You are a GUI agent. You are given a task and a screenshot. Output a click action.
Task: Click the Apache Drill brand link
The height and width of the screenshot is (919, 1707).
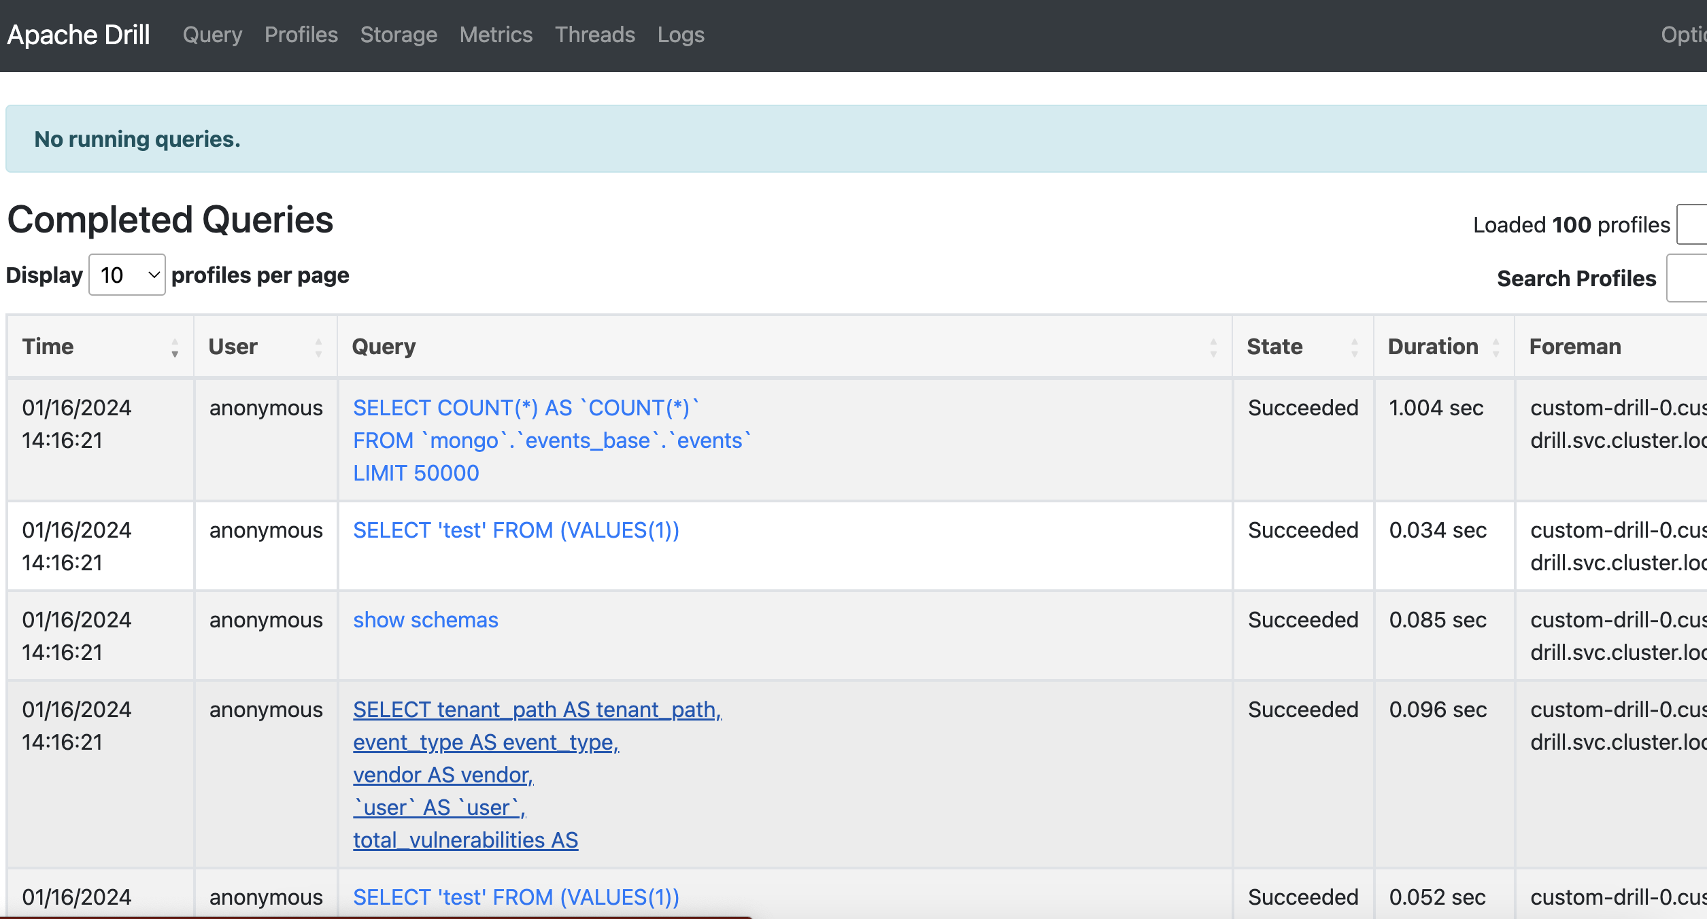click(79, 35)
